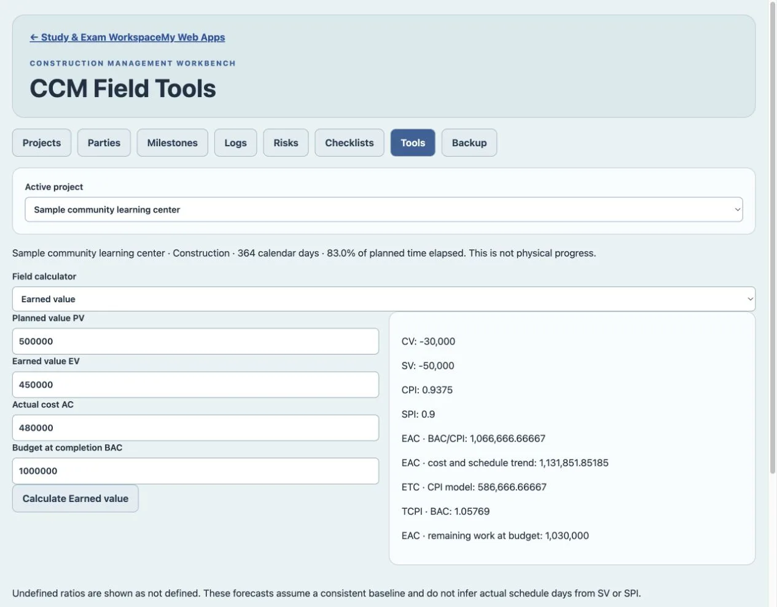The image size is (777, 607).
Task: Click the Actual cost AC label
Action: coord(43,404)
